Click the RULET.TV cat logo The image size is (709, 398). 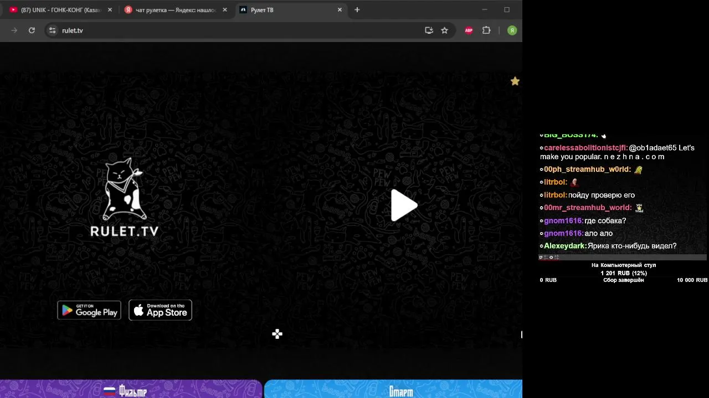pyautogui.click(x=125, y=197)
